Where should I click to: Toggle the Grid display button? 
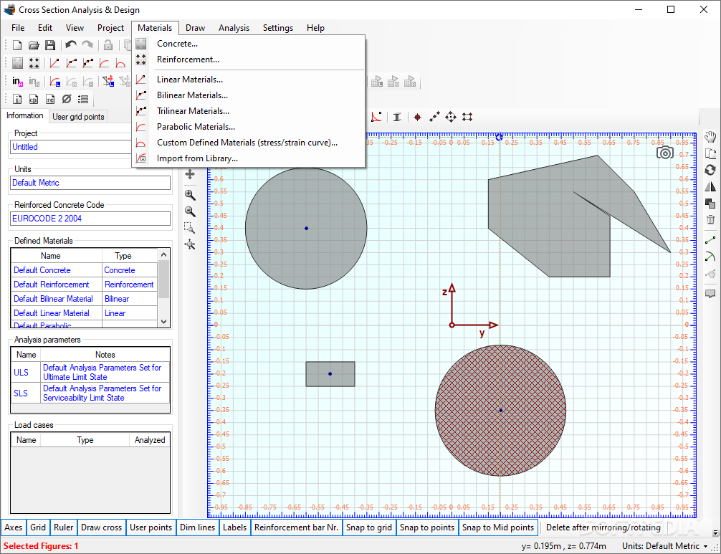coord(38,527)
